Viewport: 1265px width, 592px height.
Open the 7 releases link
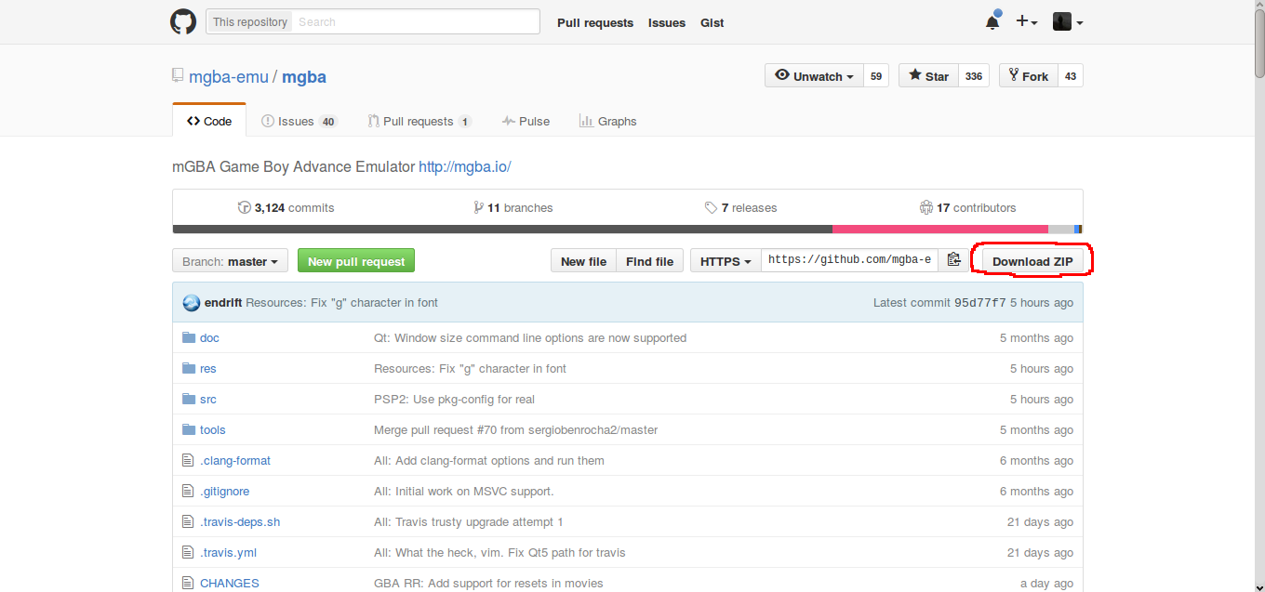tap(740, 207)
